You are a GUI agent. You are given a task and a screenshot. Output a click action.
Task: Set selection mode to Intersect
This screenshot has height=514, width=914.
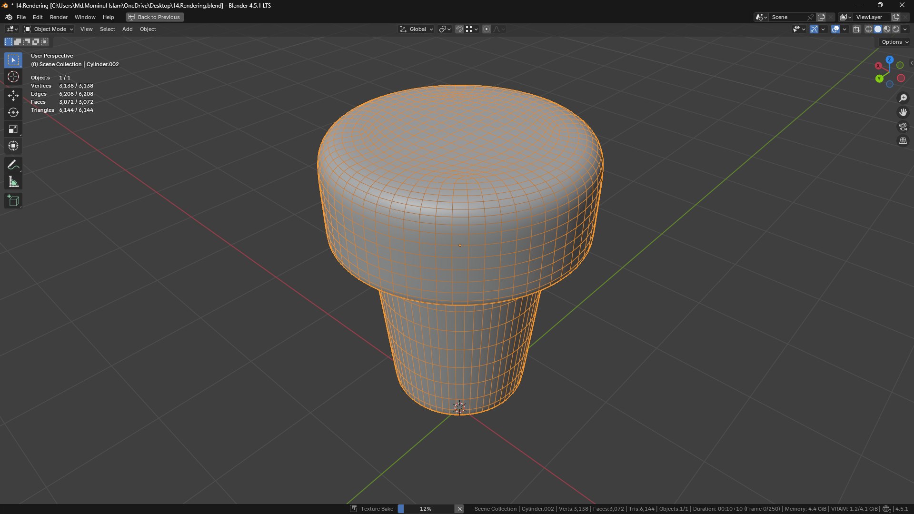pos(45,42)
